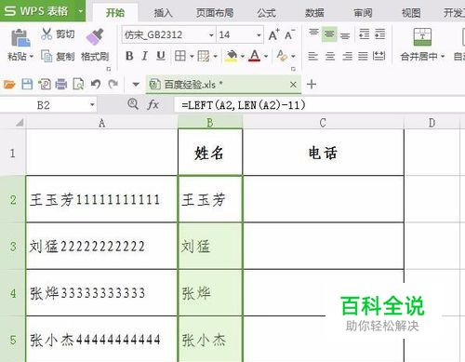This screenshot has height=362, width=465.
Task: Click the Paste clipboard icon
Action: coord(20,38)
